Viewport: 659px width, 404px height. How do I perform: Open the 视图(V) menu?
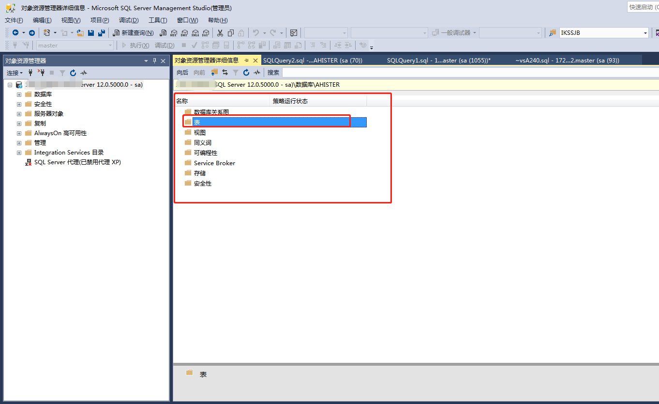tap(71, 20)
